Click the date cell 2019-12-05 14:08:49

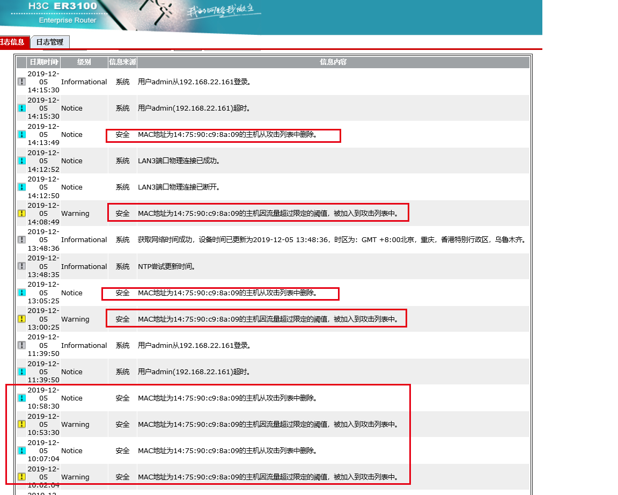tap(43, 213)
